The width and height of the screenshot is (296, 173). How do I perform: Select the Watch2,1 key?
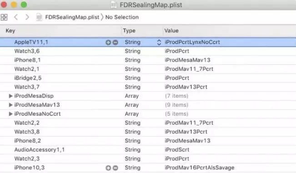pyautogui.click(x=27, y=69)
